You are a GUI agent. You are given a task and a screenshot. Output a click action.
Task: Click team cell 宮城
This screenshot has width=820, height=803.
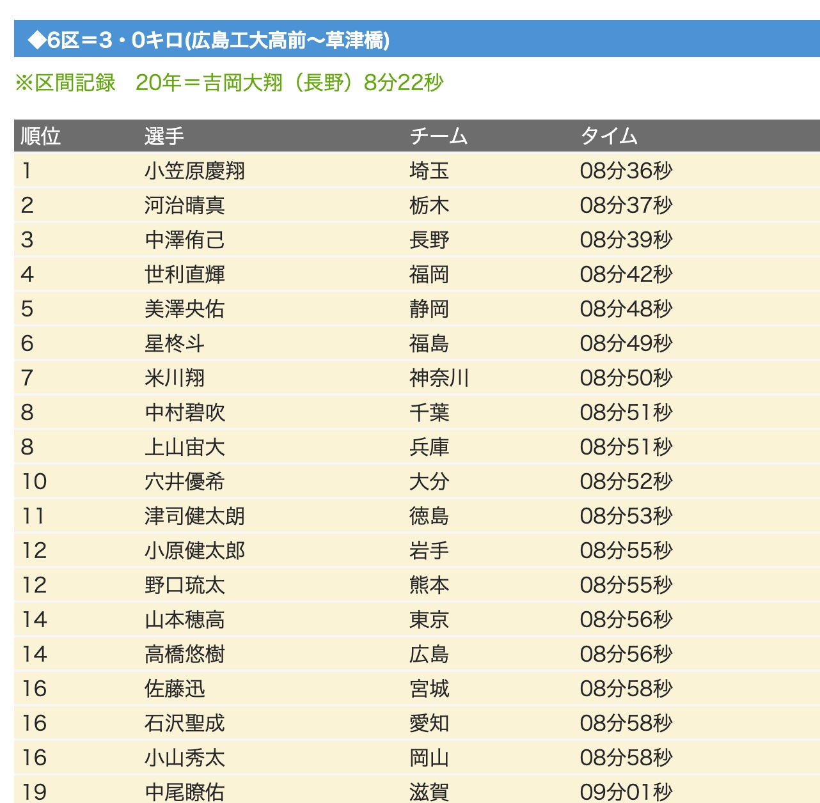pyautogui.click(x=429, y=689)
